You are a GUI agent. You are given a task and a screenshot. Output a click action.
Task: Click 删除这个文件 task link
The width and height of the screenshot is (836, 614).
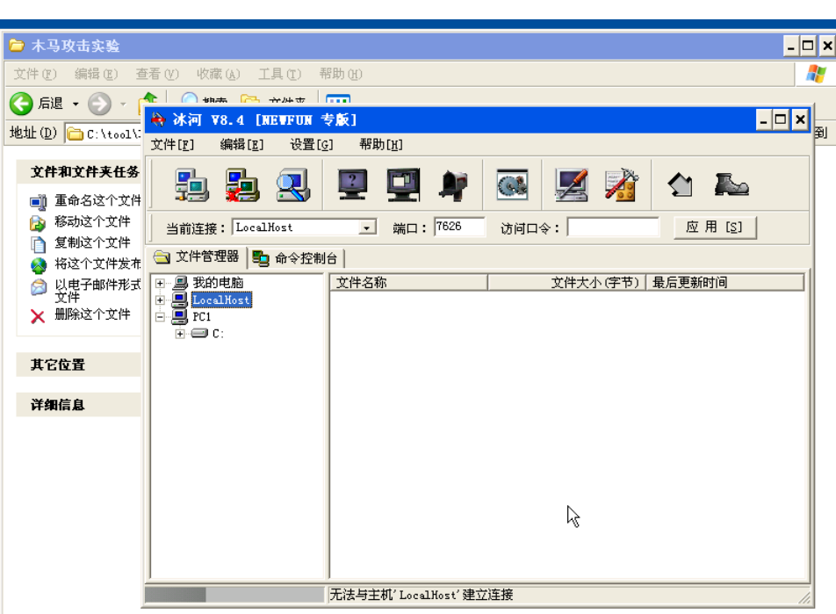click(x=92, y=314)
